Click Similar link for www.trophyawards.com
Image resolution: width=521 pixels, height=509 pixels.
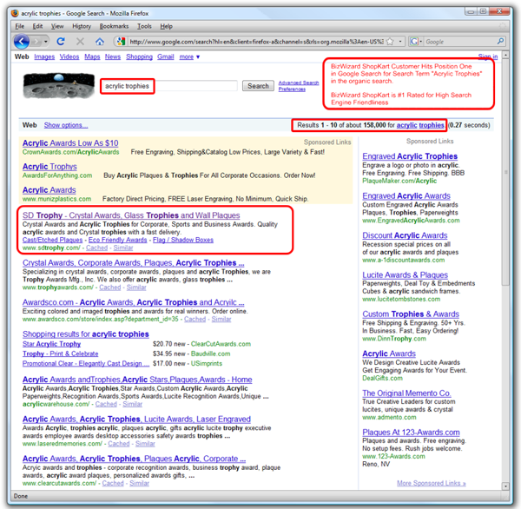(136, 288)
